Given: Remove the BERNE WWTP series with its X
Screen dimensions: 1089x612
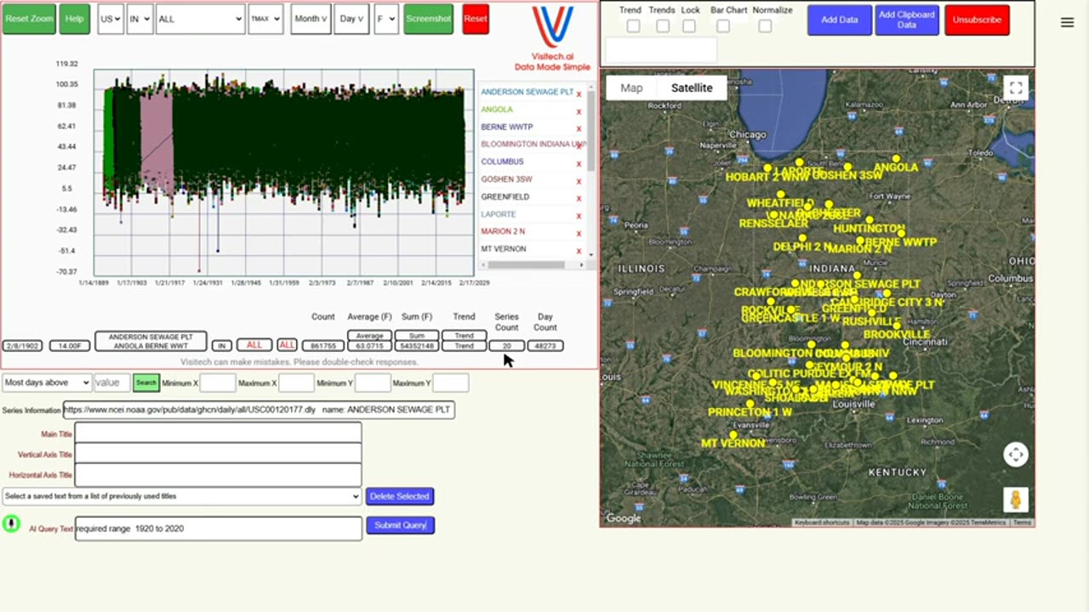Looking at the screenshot, I should (579, 128).
